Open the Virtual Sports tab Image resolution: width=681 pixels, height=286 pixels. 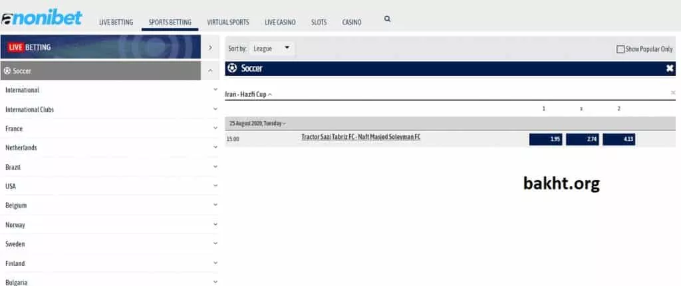[228, 23]
